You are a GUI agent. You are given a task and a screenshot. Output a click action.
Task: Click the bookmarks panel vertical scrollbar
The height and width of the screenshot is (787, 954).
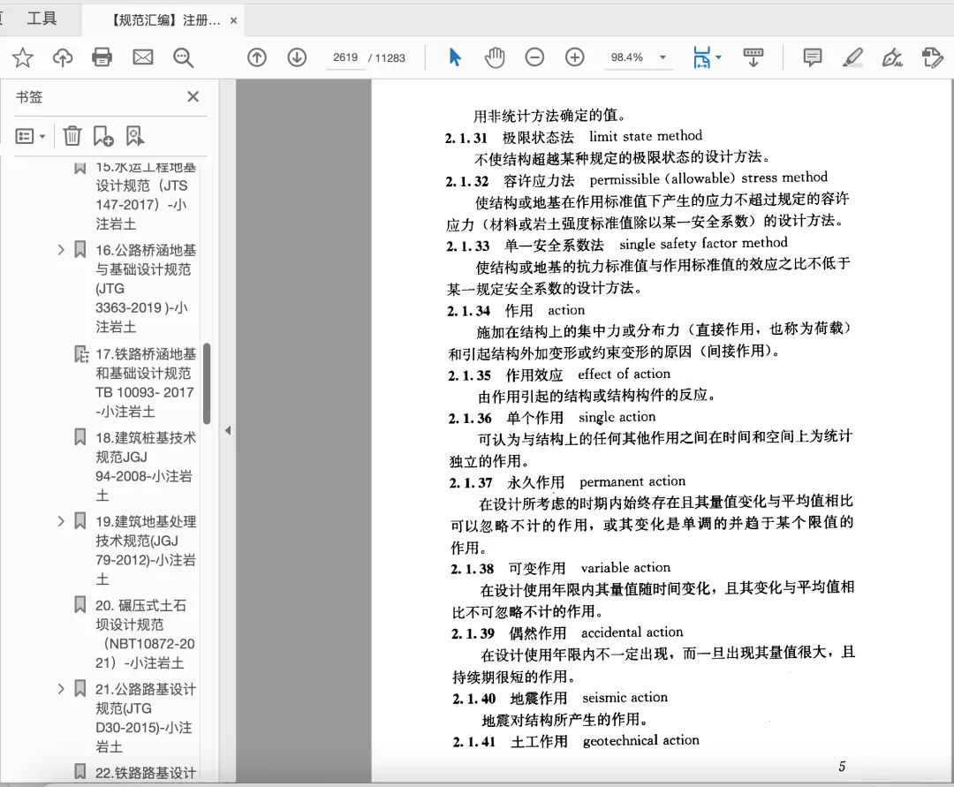click(207, 383)
